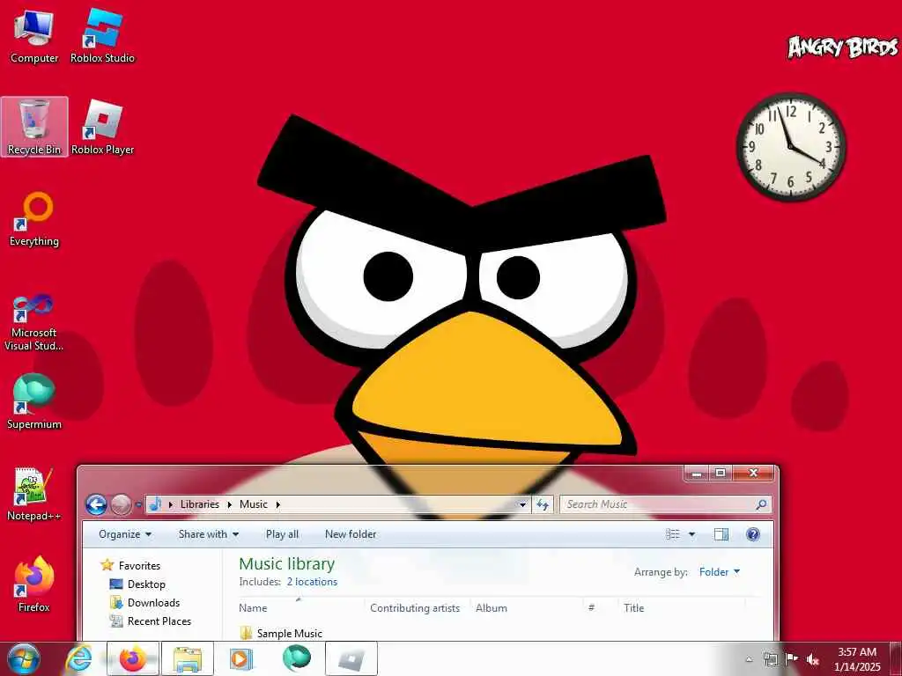Select the Recycle Bin icon
This screenshot has height=676, width=902.
coord(34,127)
